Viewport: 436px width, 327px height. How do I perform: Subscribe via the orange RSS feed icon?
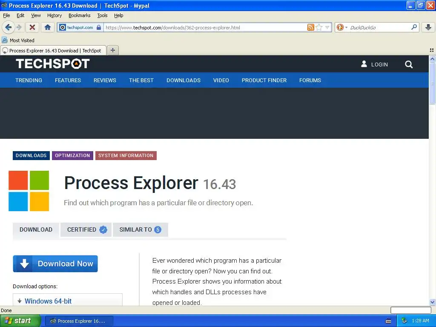pos(310,27)
